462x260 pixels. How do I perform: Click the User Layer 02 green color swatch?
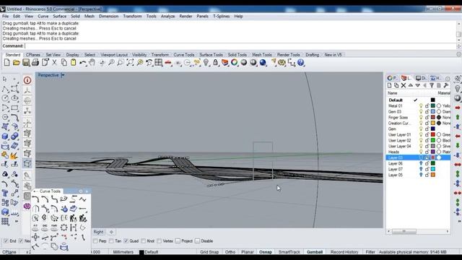[x=433, y=140]
